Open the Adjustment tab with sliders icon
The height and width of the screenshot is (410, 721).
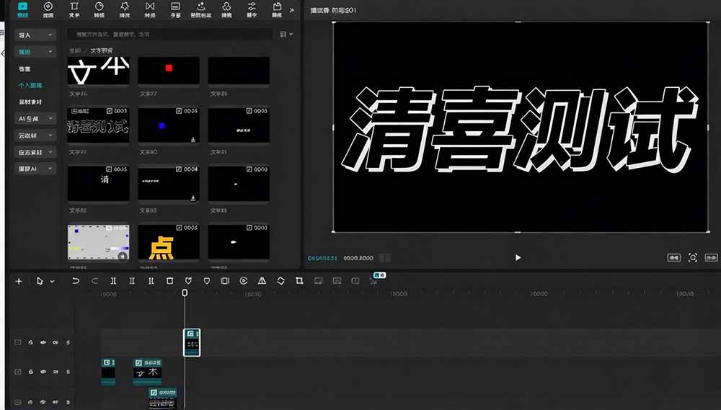click(252, 9)
